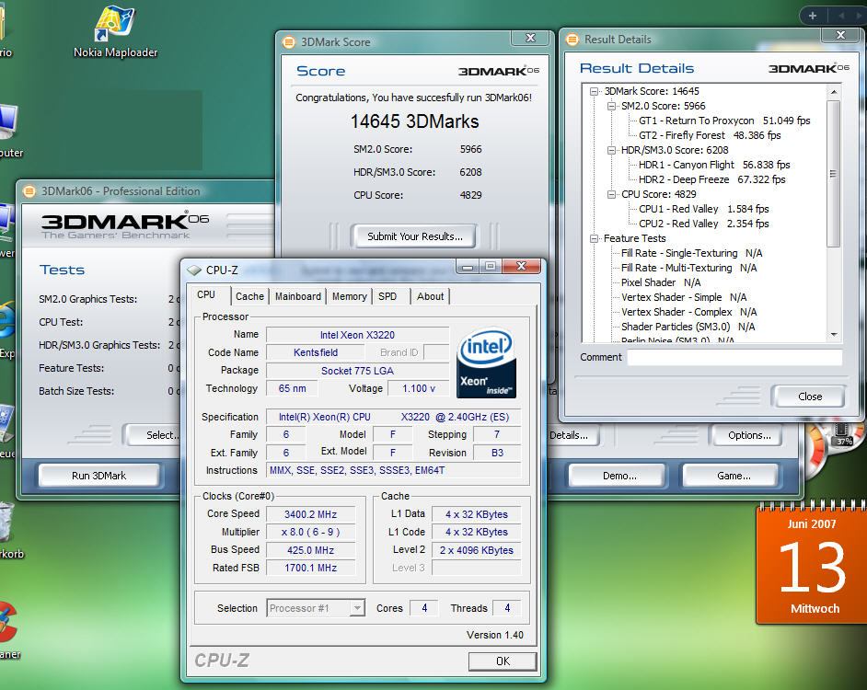This screenshot has width=867, height=690.
Task: Select CPU1 - Red Valley row
Action: point(704,209)
